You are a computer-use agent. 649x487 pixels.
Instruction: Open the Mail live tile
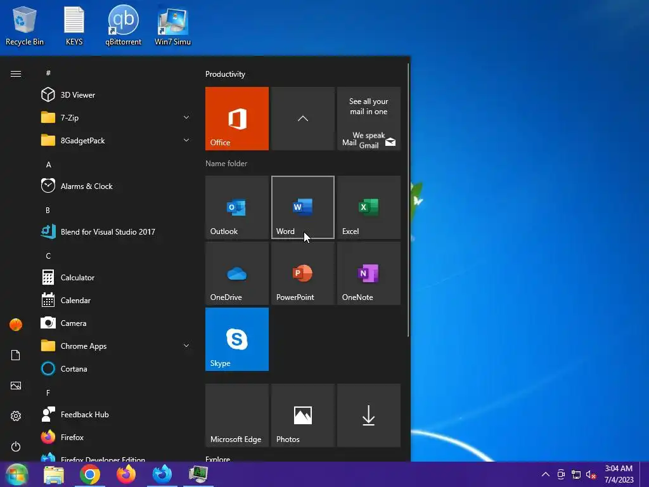click(369, 119)
